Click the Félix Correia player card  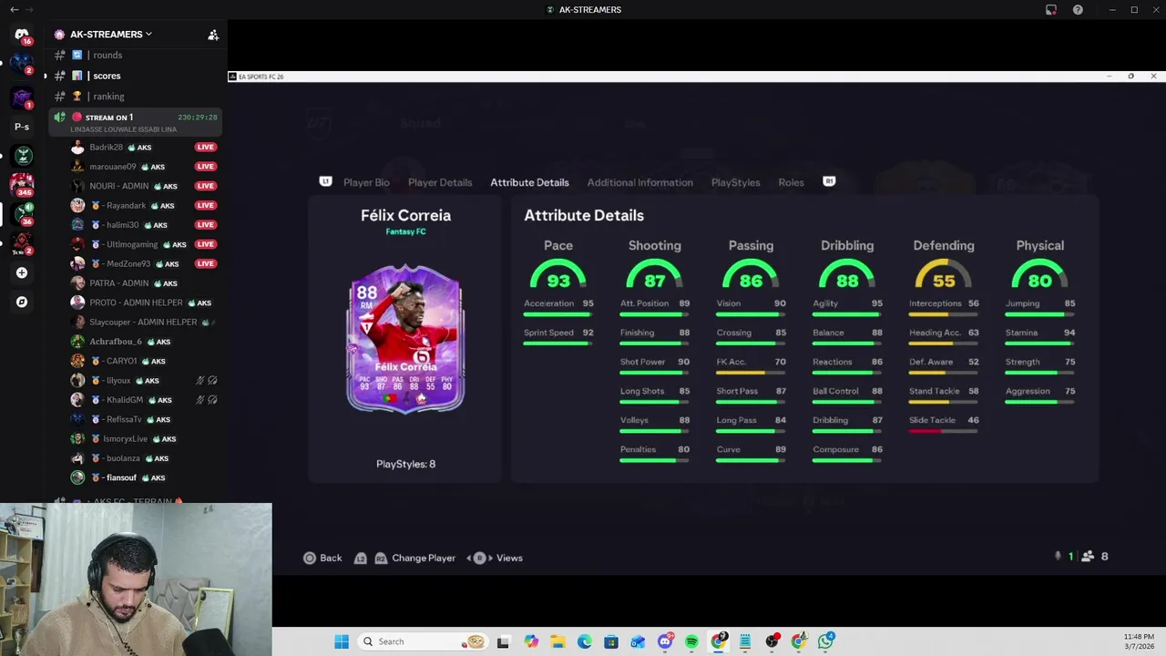click(405, 339)
